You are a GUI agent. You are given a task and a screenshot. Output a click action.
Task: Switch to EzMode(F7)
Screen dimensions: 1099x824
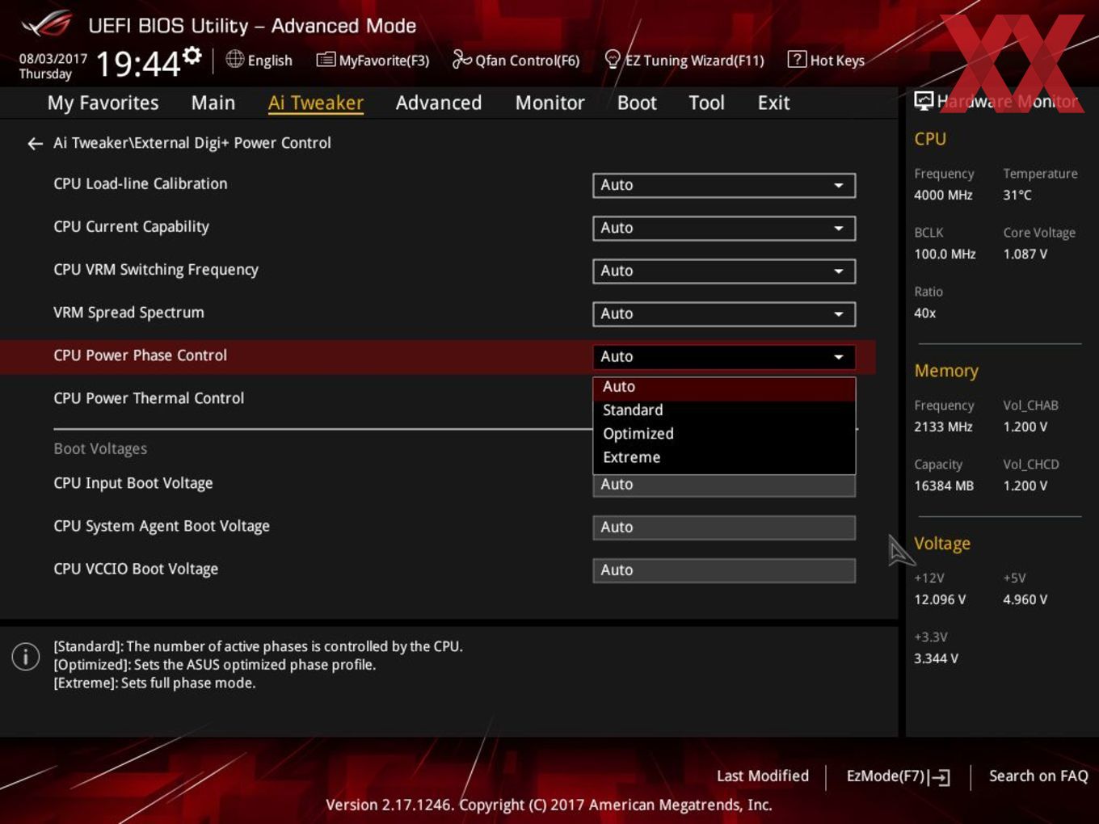tap(898, 776)
